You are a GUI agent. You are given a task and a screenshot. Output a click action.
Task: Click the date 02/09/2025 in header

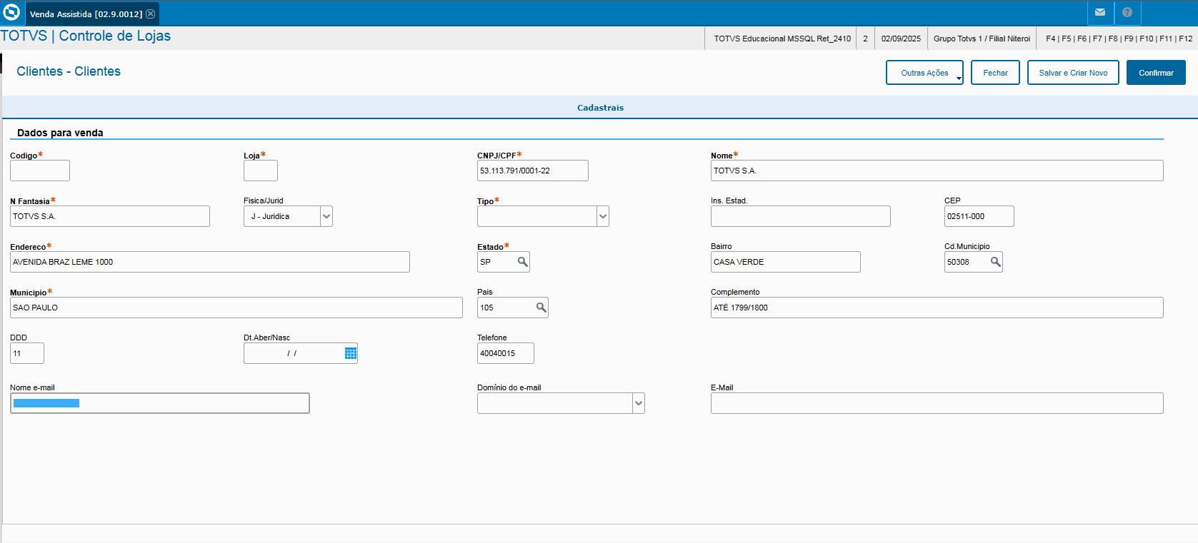pyautogui.click(x=901, y=39)
